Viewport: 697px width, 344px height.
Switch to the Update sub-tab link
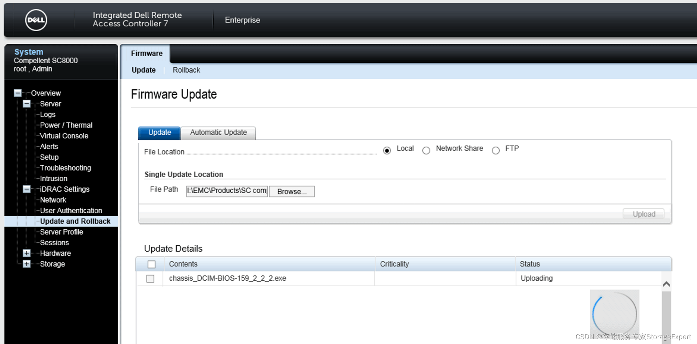[x=144, y=70]
